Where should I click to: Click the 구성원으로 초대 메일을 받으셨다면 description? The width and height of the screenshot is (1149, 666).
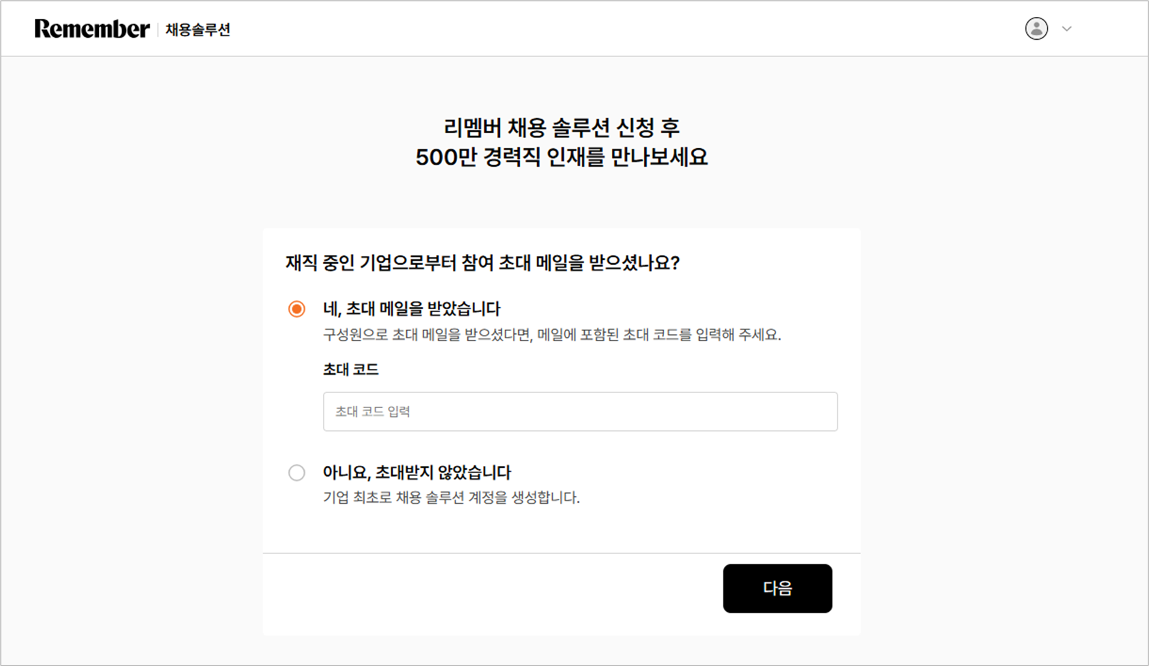552,335
